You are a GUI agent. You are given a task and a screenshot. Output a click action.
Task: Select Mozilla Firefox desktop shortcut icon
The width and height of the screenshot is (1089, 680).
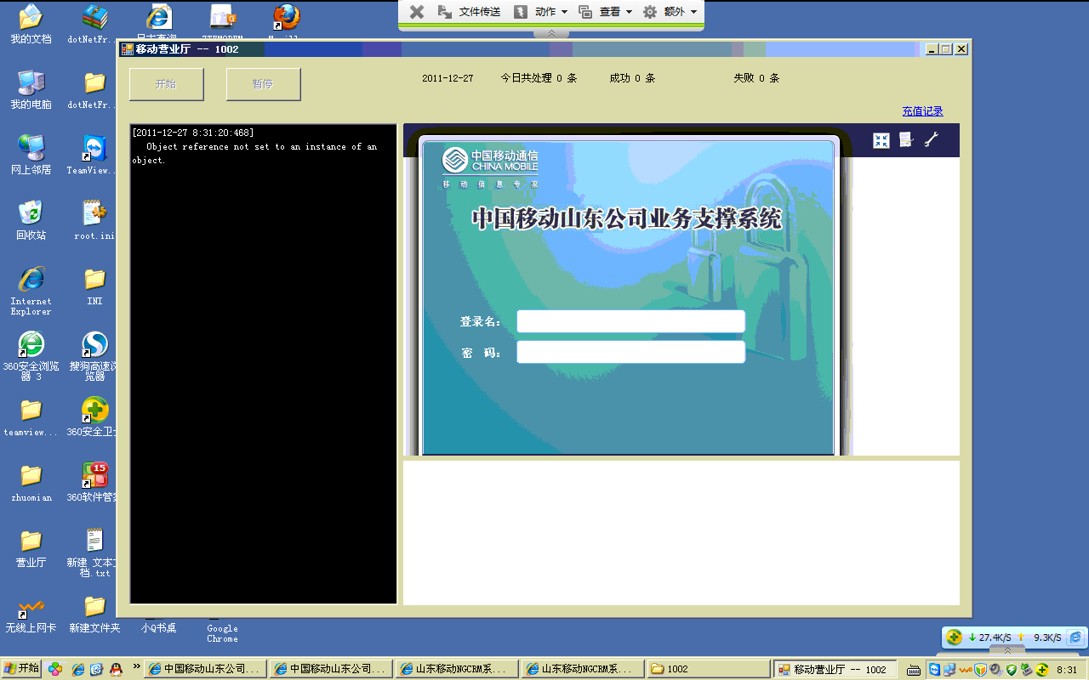click(286, 19)
